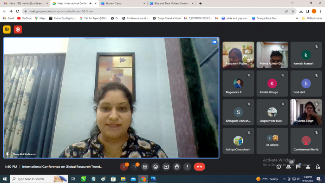325x183 pixels.
Task: Click the red leave call button
Action: pyautogui.click(x=199, y=167)
